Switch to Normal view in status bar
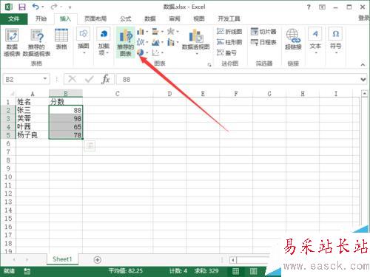The width and height of the screenshot is (370, 277). [235, 271]
